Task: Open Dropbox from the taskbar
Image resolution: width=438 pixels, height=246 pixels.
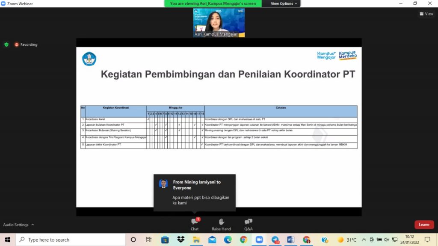Action: 181,240
